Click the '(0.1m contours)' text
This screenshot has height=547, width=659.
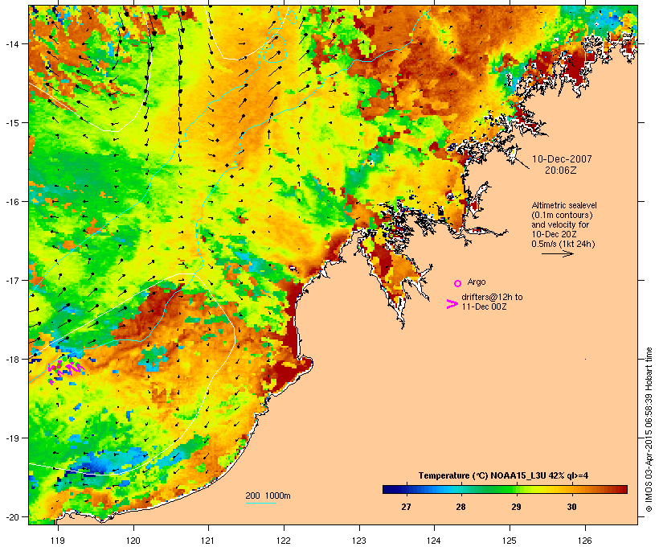point(562,215)
